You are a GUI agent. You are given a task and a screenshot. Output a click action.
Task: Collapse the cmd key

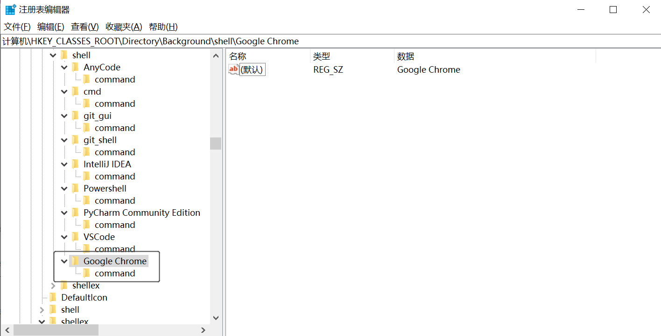(x=64, y=92)
